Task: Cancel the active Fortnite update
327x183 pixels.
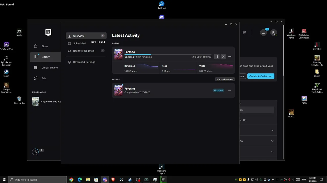Action: pos(223,57)
